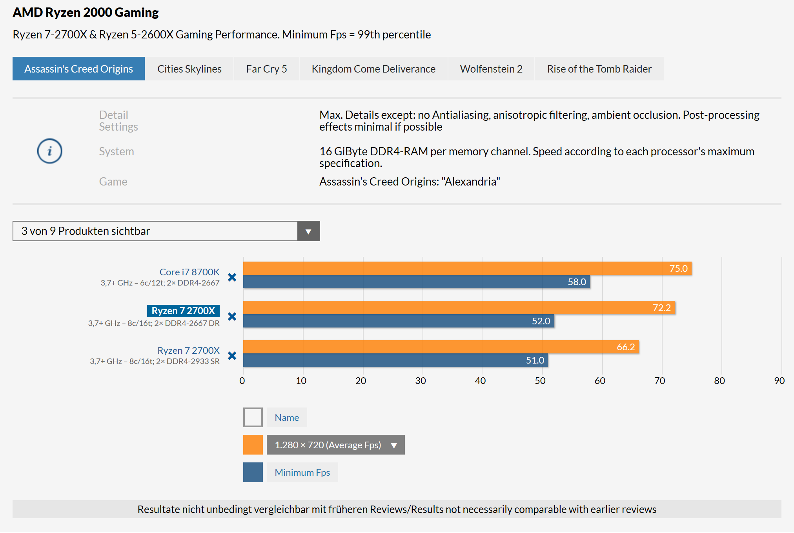Switch to Cities Skylines tab
Screen dimensions: 794x533
[189, 69]
